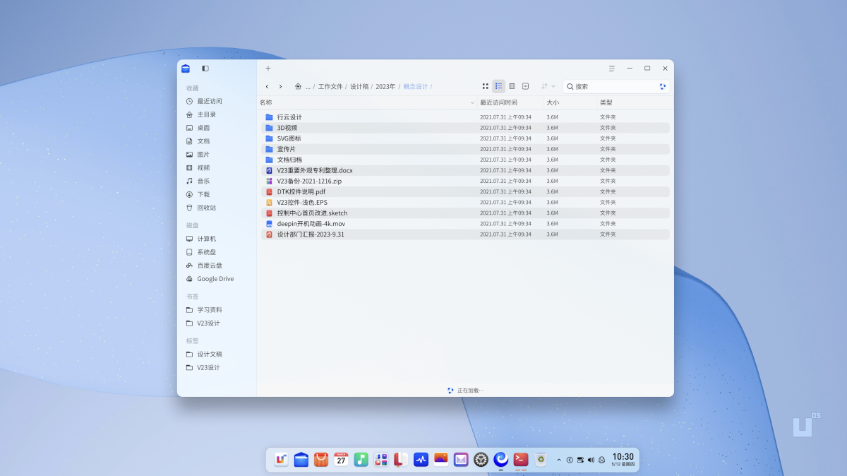Select V23控件-浅色.EPS file
The height and width of the screenshot is (476, 847).
(465, 202)
